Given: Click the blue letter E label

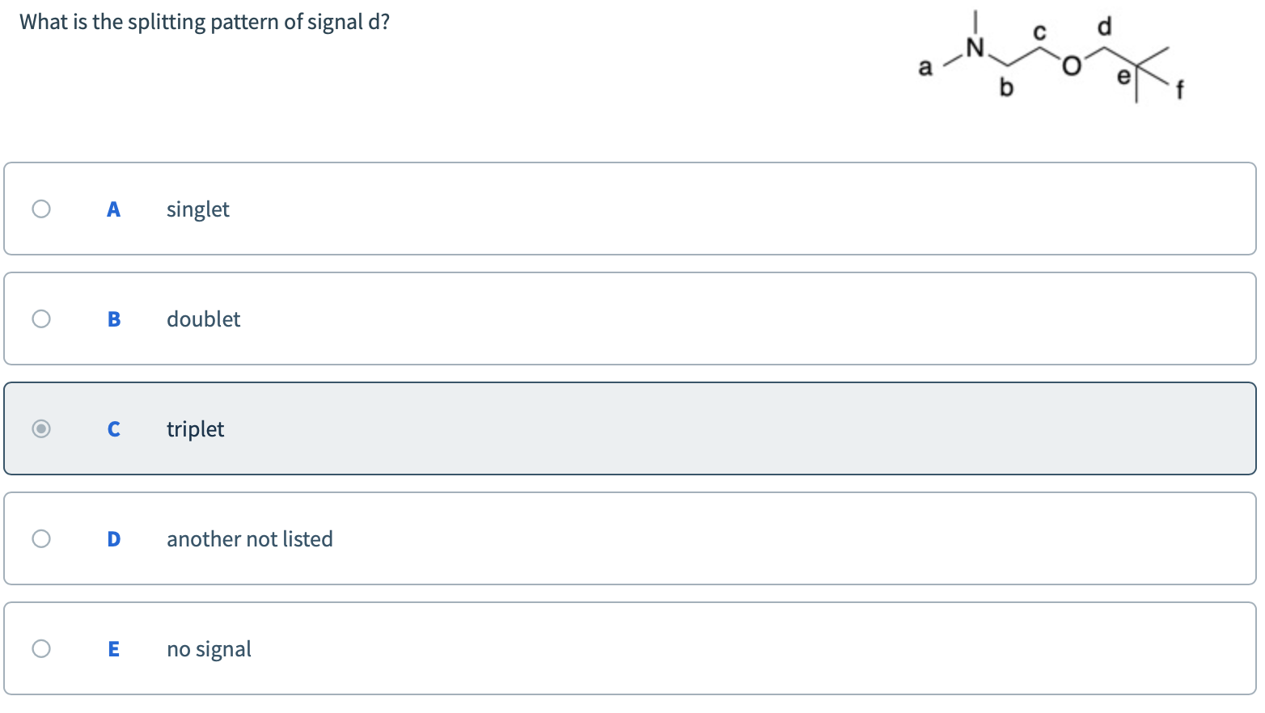Looking at the screenshot, I should [114, 648].
